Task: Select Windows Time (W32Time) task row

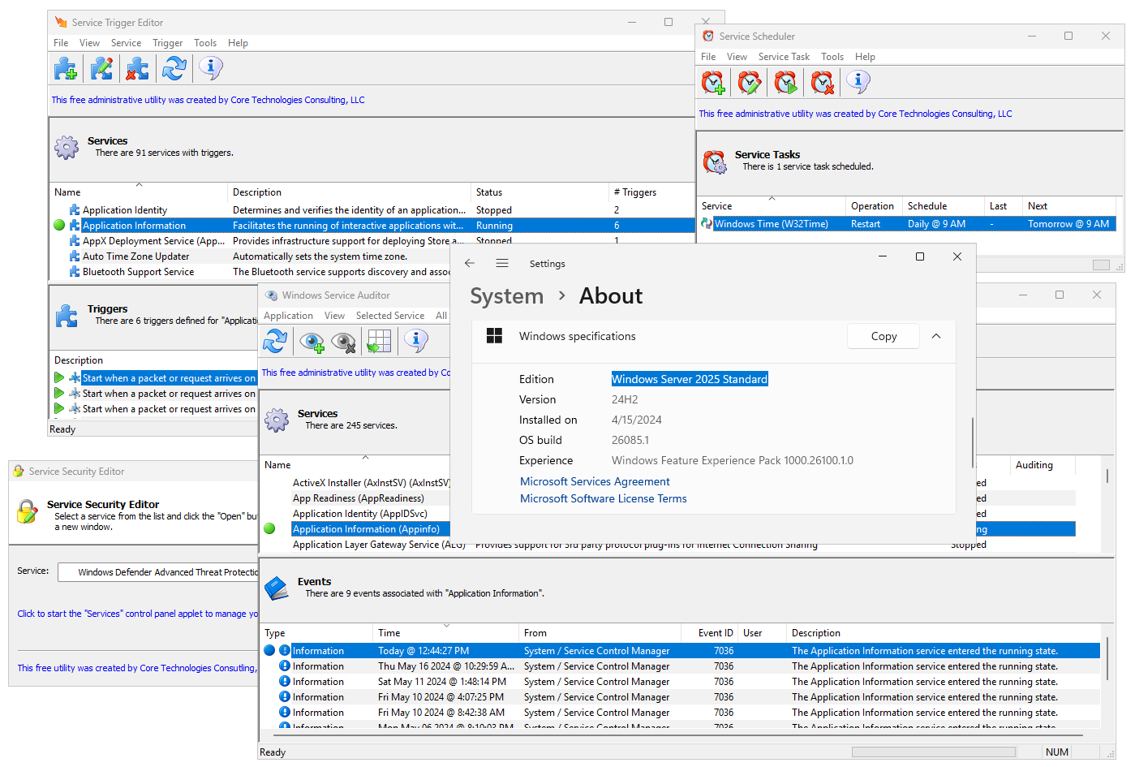Action: tap(907, 224)
